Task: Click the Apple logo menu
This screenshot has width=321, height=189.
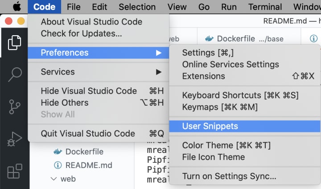Action: tap(16, 7)
